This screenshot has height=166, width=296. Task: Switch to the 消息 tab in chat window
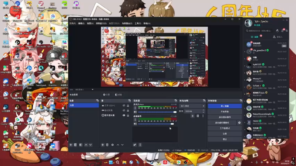[255, 37]
